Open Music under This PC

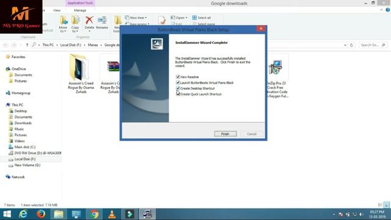tap(16, 129)
